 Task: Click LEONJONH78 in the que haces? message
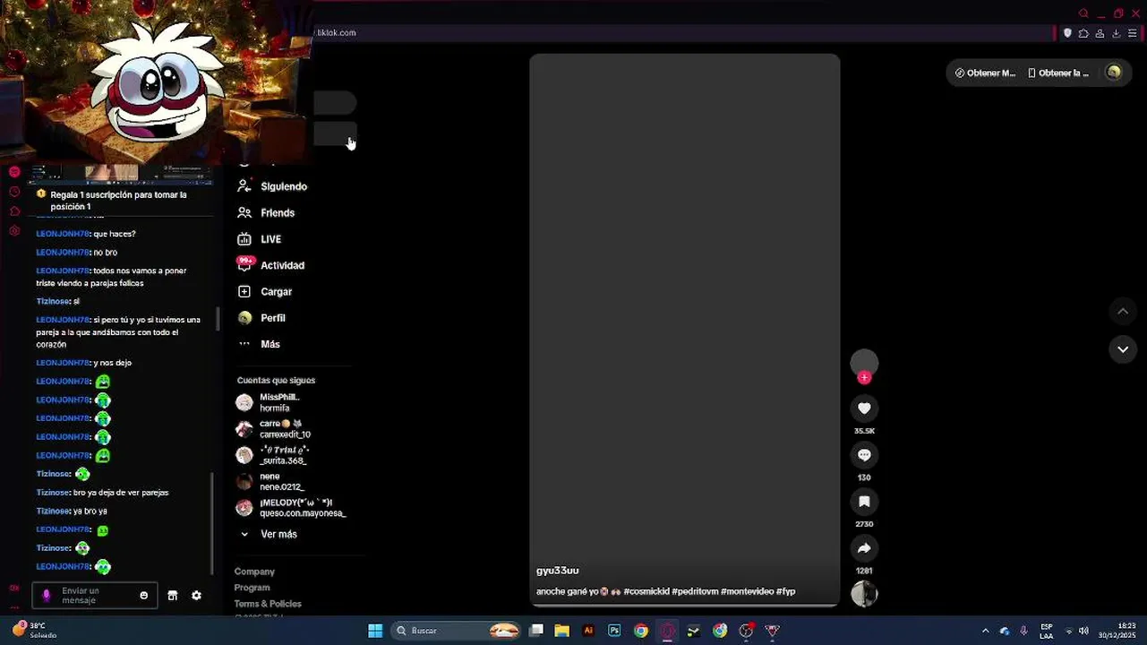[x=63, y=234]
